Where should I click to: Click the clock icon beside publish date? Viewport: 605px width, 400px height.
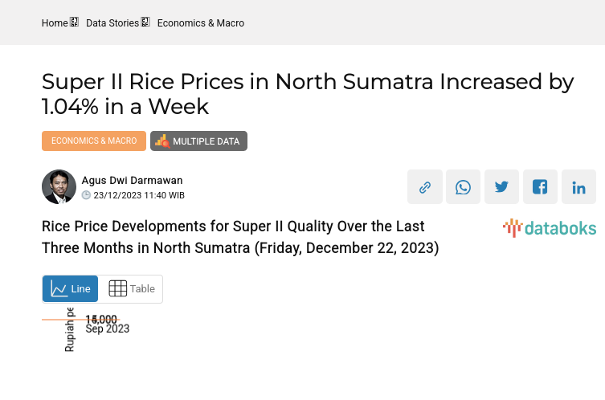(87, 195)
